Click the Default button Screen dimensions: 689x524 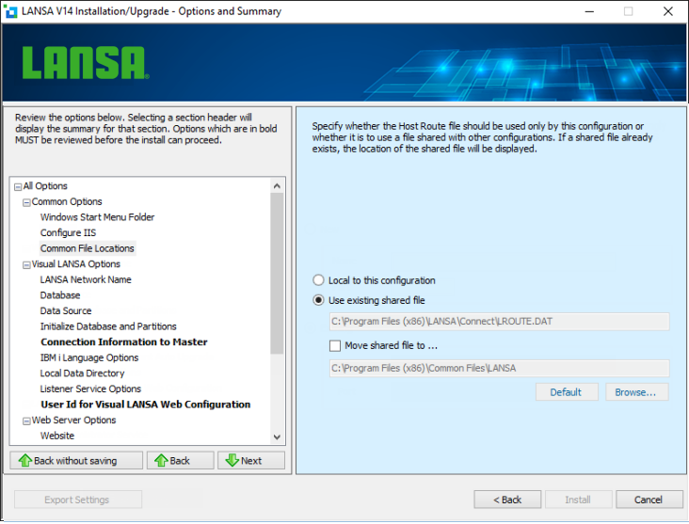(x=567, y=391)
